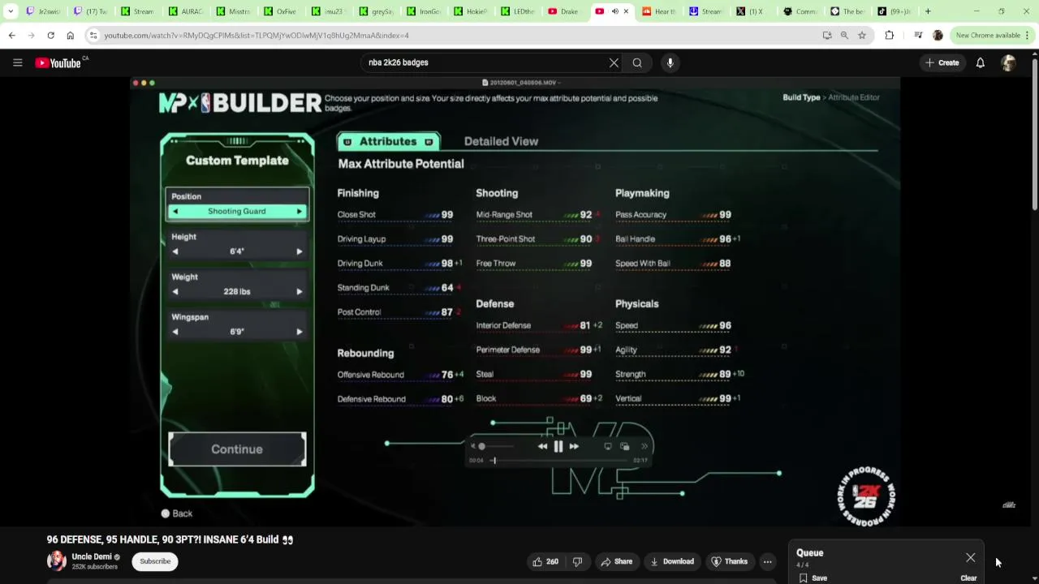1039x584 pixels.
Task: Open Chrome three-dot menu
Action: 1027,35
